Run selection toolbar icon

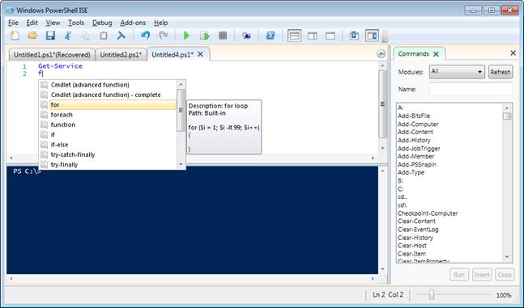click(204, 36)
